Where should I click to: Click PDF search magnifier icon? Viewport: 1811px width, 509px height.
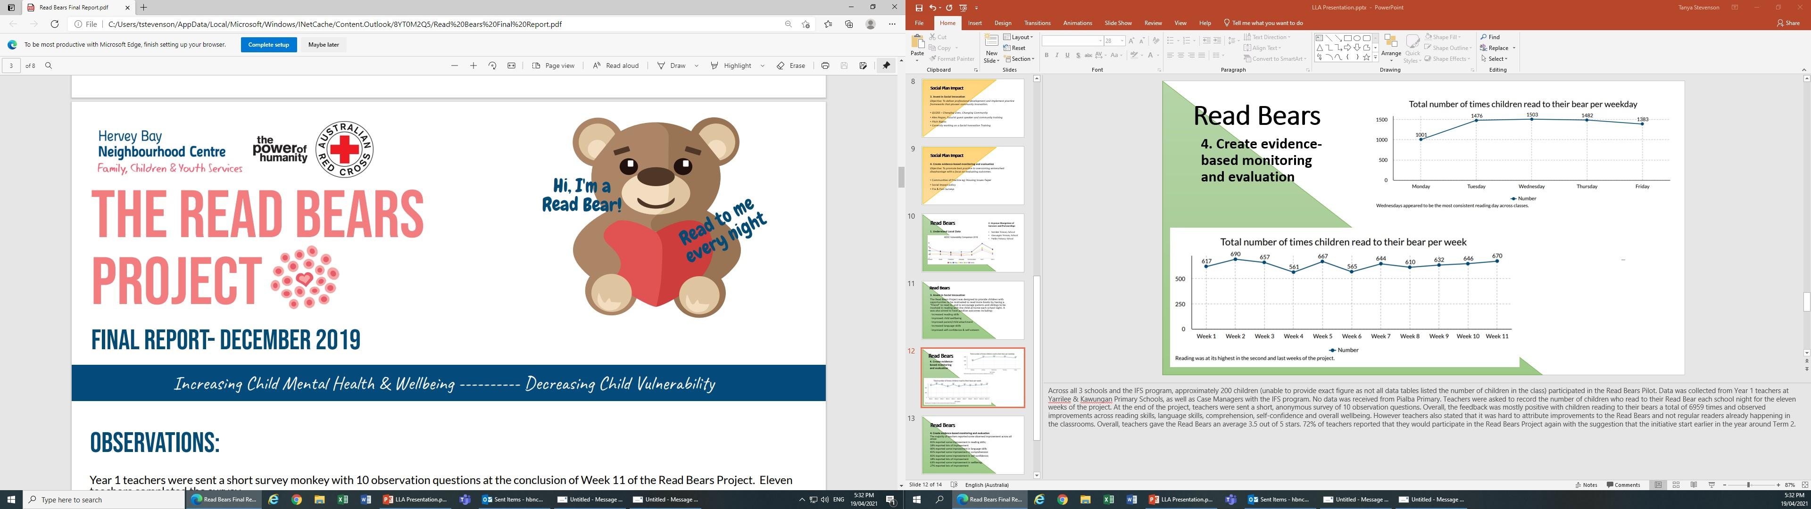[x=49, y=66]
